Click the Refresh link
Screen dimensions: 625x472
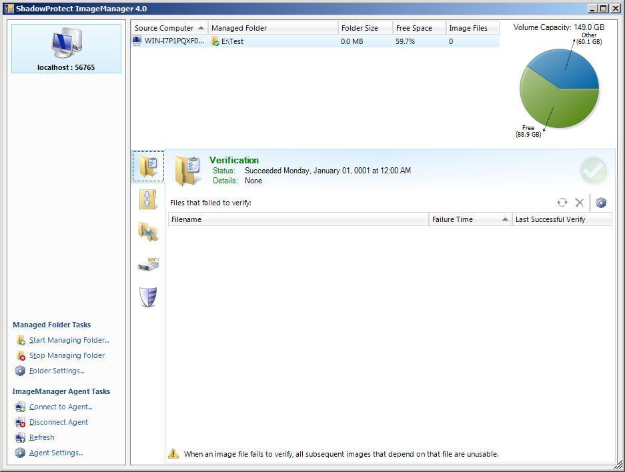[x=42, y=437]
